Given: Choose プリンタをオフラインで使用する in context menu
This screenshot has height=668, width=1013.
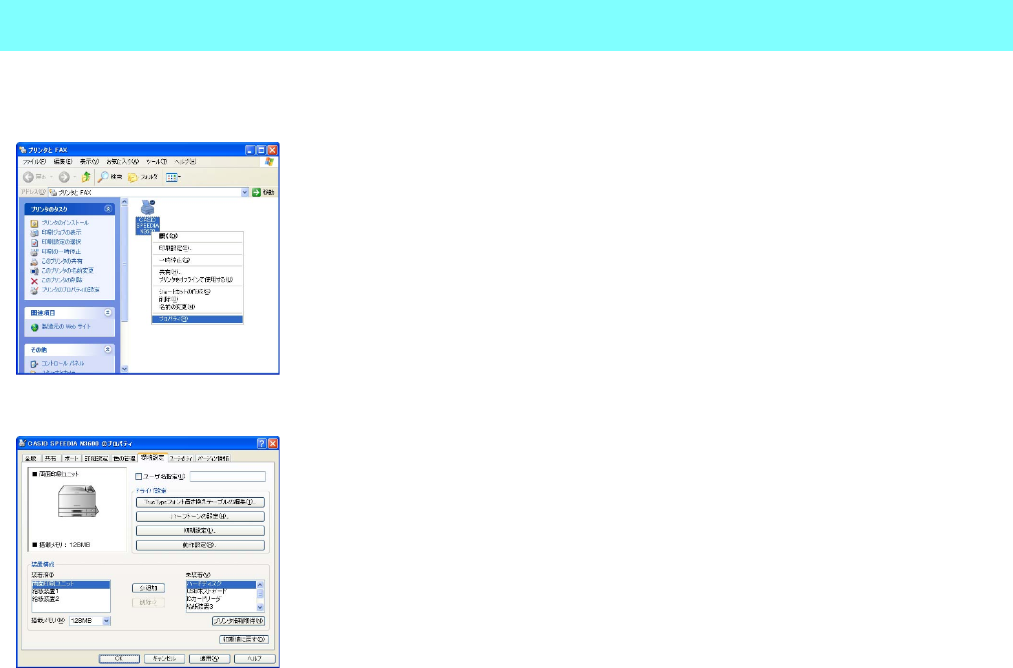Looking at the screenshot, I should pyautogui.click(x=197, y=280).
